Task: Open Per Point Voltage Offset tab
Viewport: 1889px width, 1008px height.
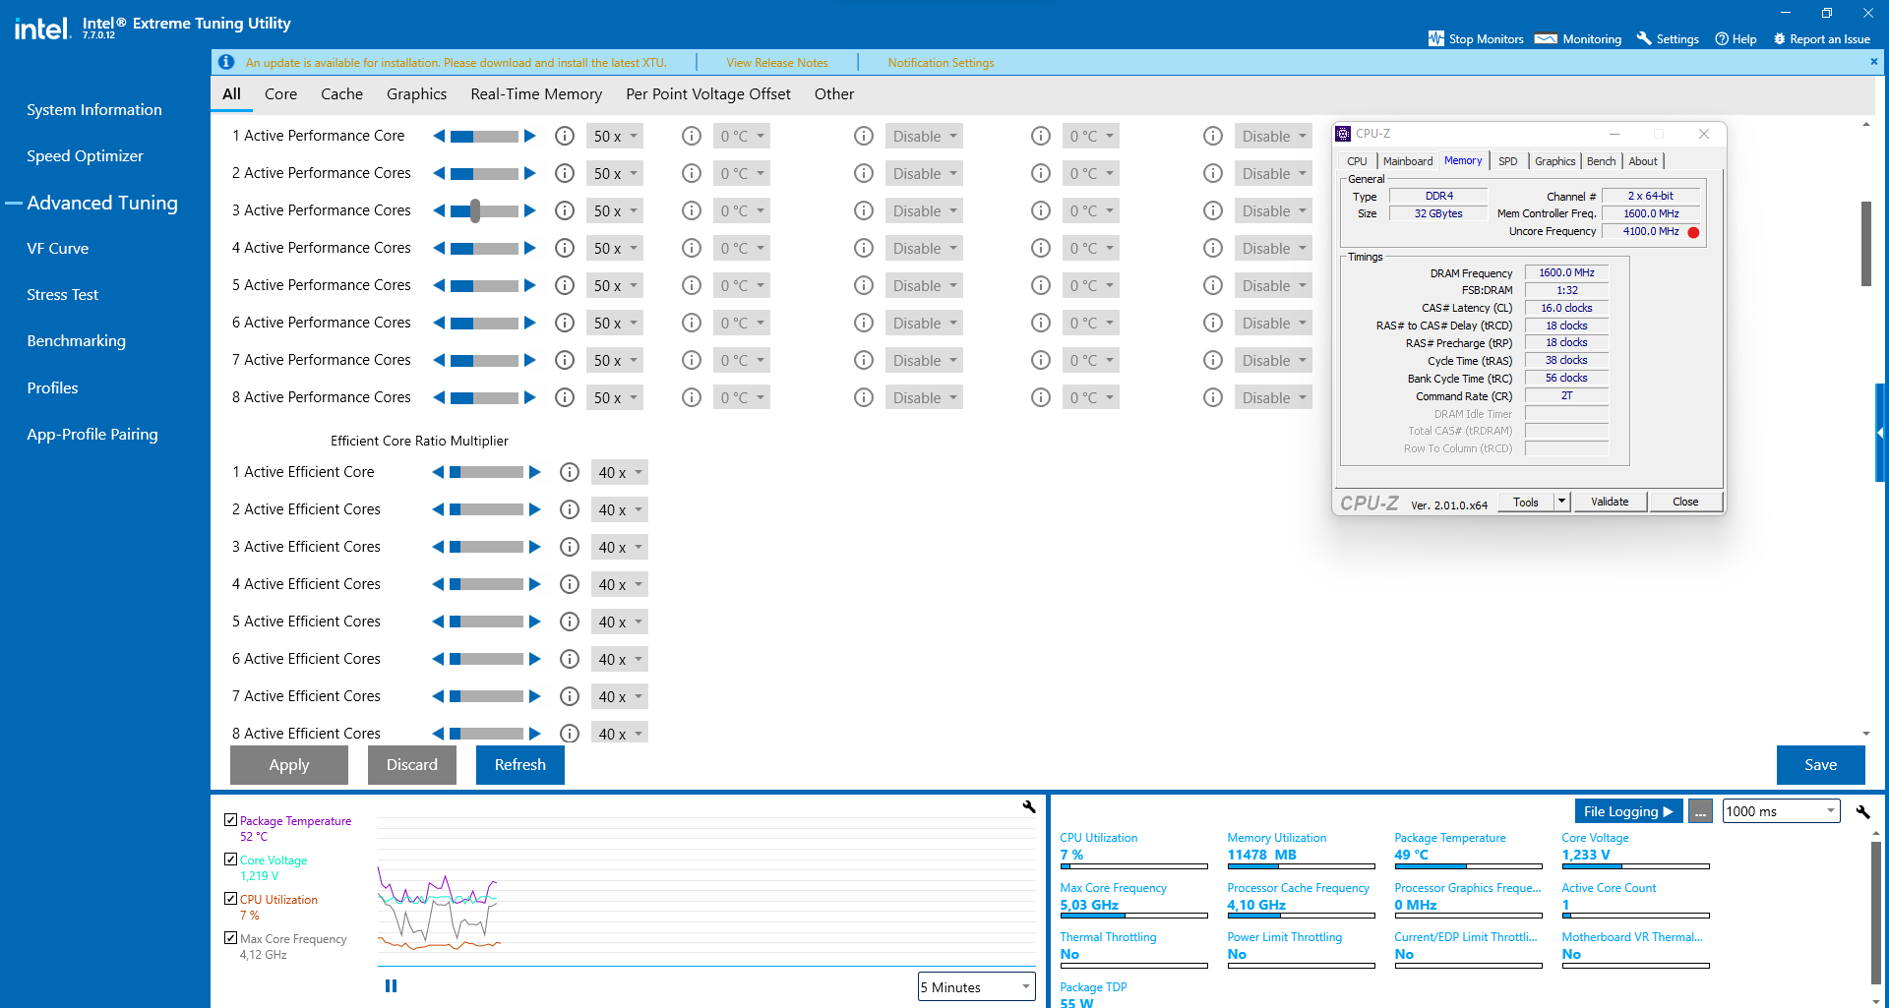Action: 708,94
